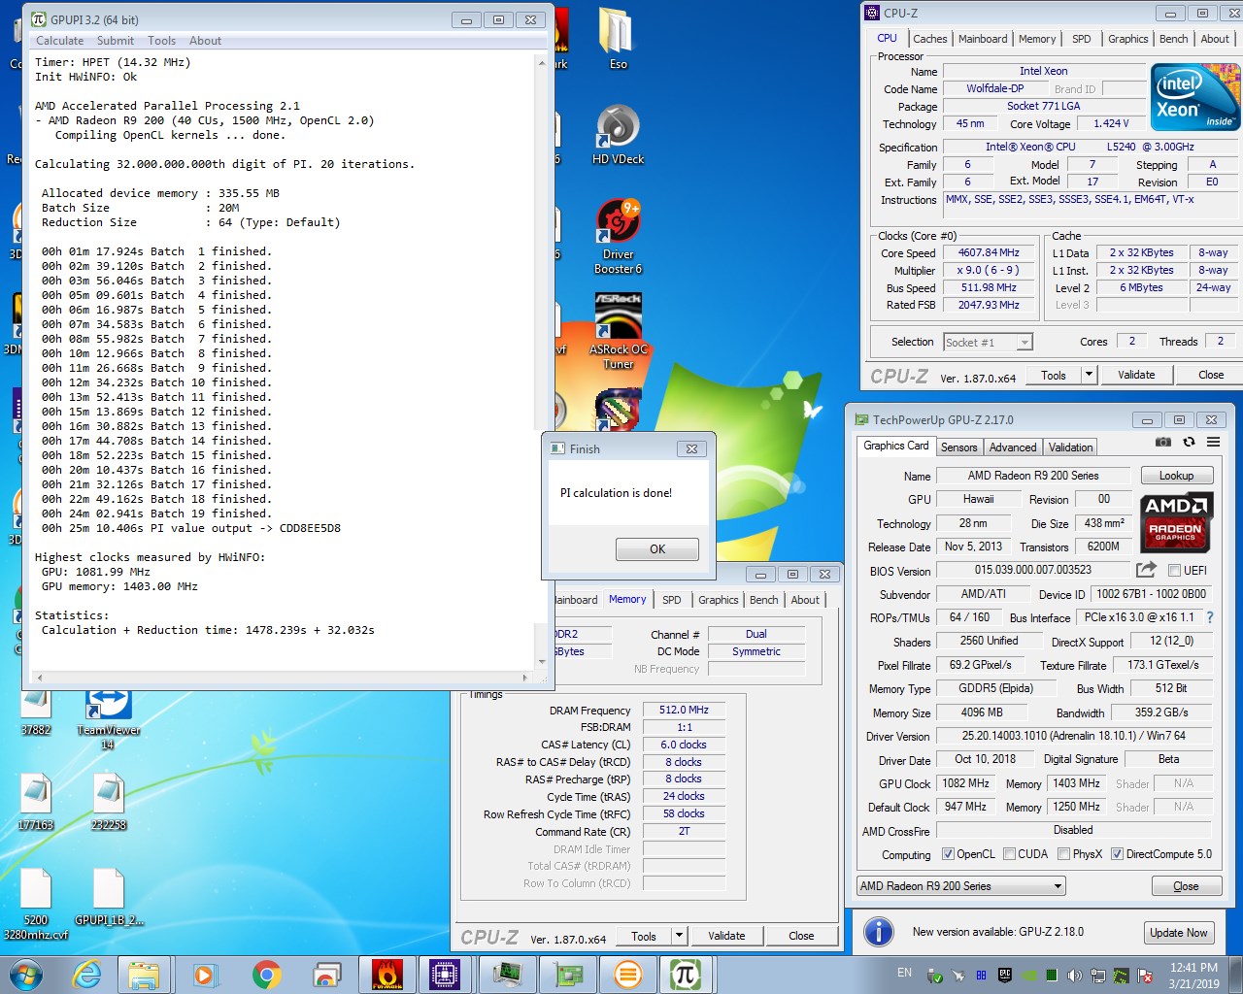Click the Lookup button in GPU-Z
Image resolution: width=1243 pixels, height=994 pixels.
1176,476
